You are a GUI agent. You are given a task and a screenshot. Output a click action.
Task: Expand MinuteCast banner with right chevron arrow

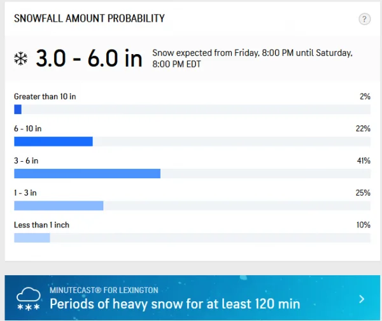(362, 299)
